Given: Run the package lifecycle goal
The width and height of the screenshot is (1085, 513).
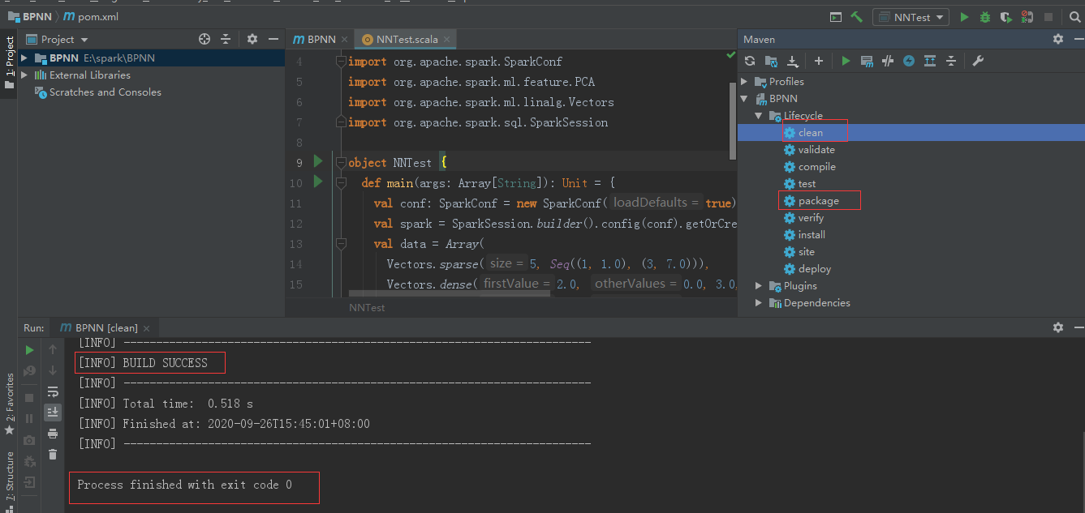Looking at the screenshot, I should [820, 200].
